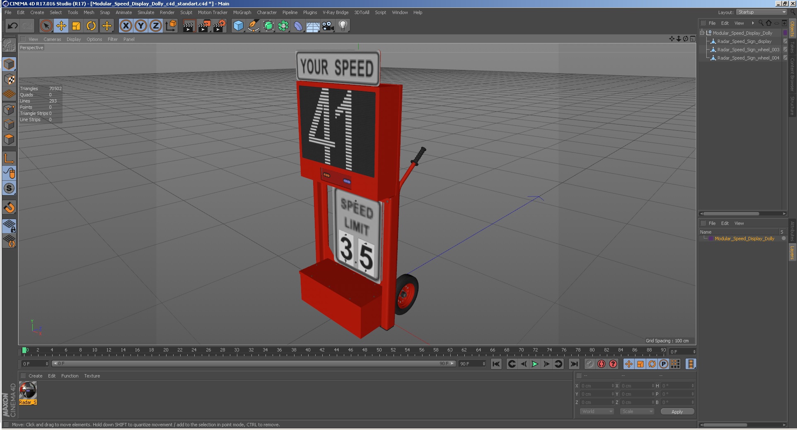The width and height of the screenshot is (797, 430).
Task: Go to end of animation
Action: coord(574,364)
